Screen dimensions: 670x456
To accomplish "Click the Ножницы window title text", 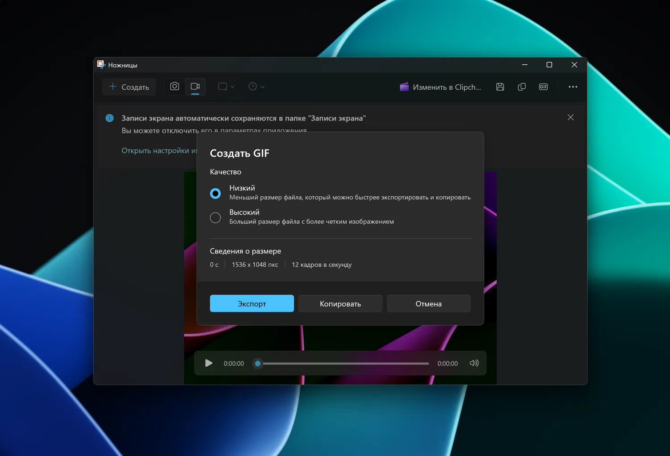I will click(123, 65).
